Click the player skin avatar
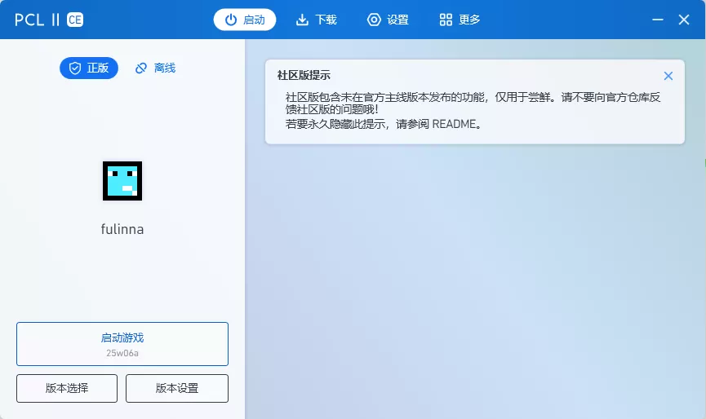 (x=122, y=181)
